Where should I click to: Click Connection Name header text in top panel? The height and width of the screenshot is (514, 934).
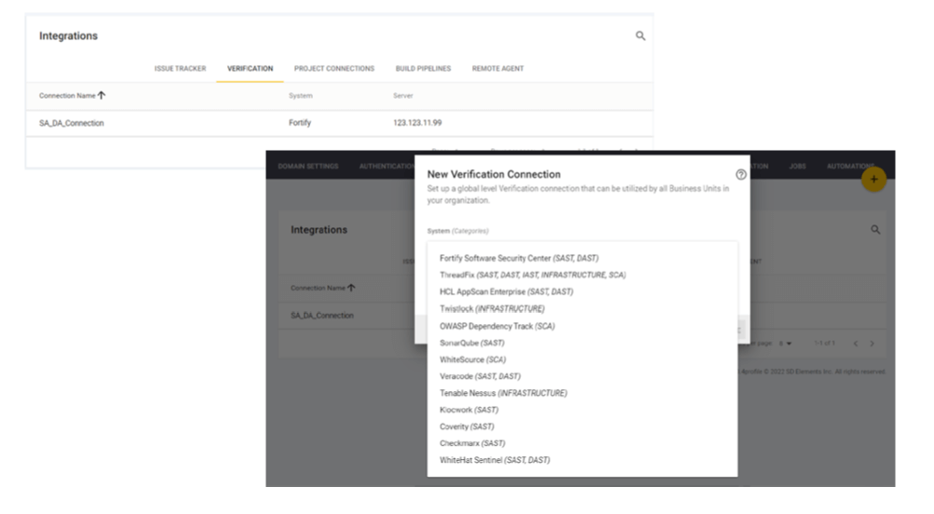click(67, 95)
